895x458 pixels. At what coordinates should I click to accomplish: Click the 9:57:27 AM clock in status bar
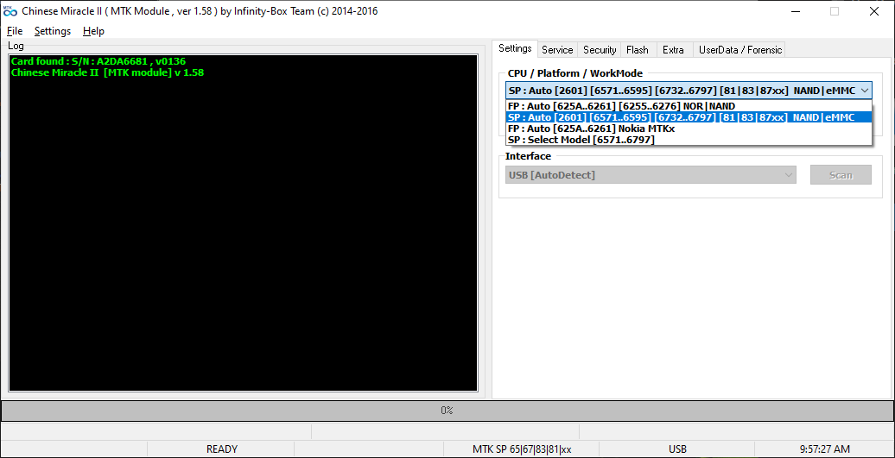pos(825,449)
